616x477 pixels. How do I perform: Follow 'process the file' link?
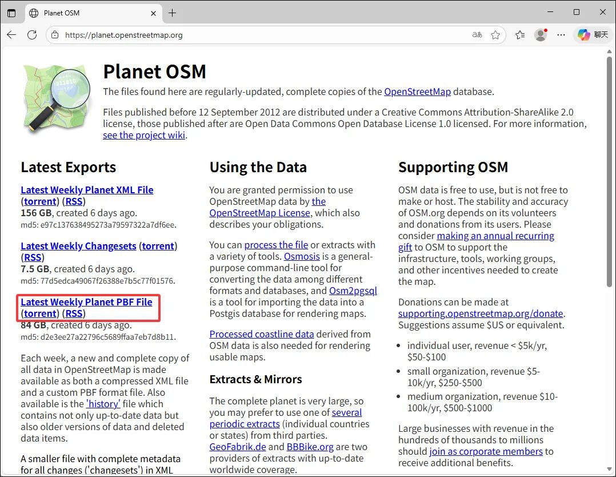(276, 245)
